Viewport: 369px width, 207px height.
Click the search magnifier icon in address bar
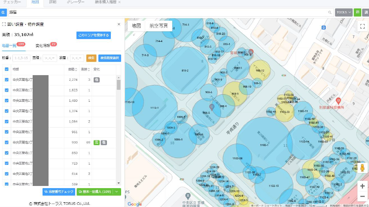point(330,12)
